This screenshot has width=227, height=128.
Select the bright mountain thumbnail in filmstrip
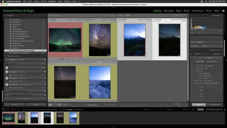[x=34, y=118]
